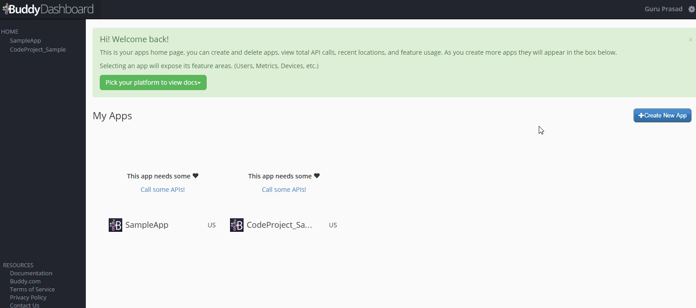Click the Documentation resource link
The width and height of the screenshot is (696, 308).
click(31, 273)
